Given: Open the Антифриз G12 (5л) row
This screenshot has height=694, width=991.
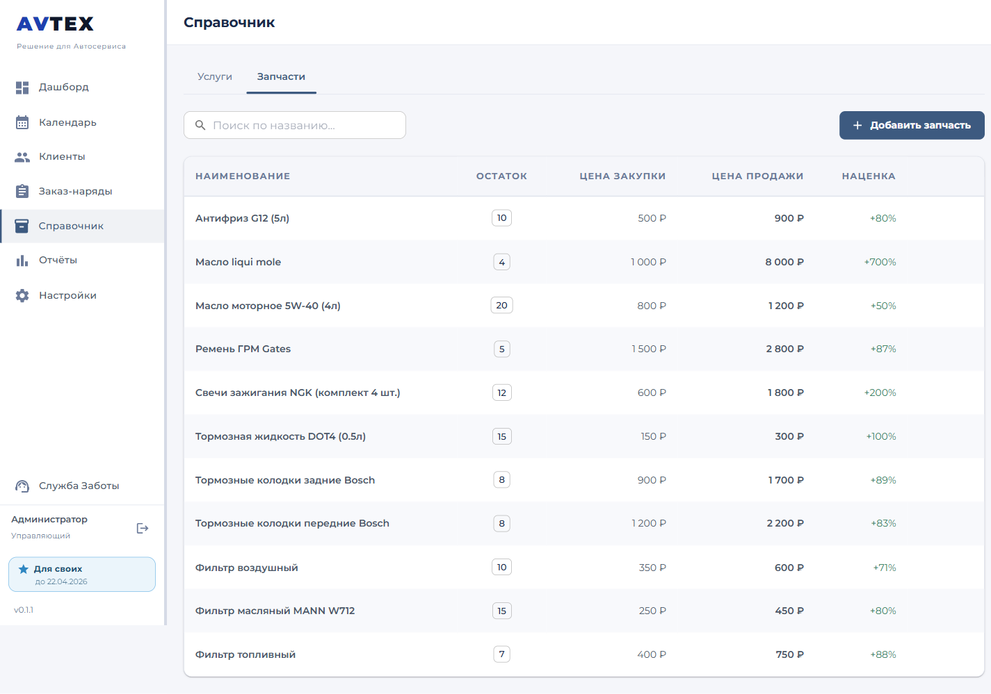Looking at the screenshot, I should click(242, 218).
